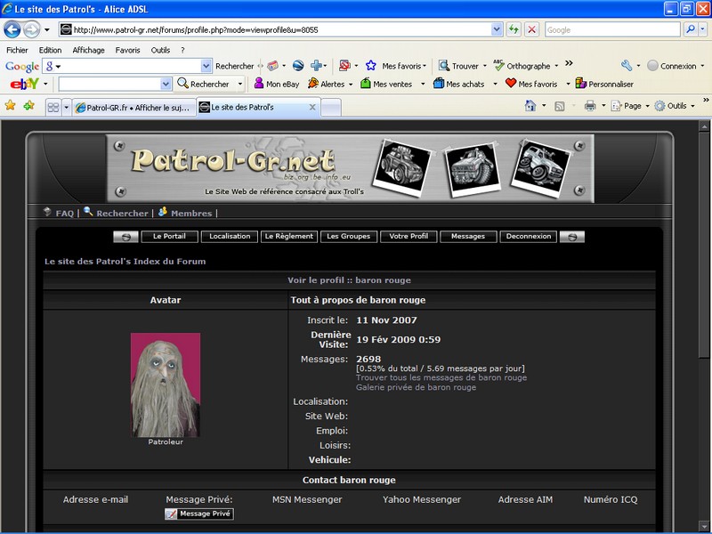Screen dimensions: 712x534
Task: Open the Affichage menu
Action: tap(88, 50)
